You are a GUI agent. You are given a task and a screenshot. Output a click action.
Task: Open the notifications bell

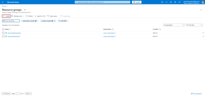pyautogui.click(x=167, y=2)
